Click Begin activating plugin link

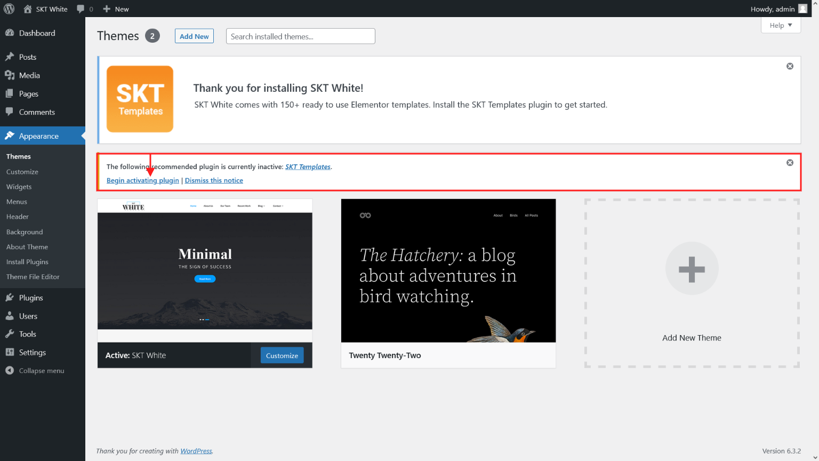pyautogui.click(x=143, y=180)
